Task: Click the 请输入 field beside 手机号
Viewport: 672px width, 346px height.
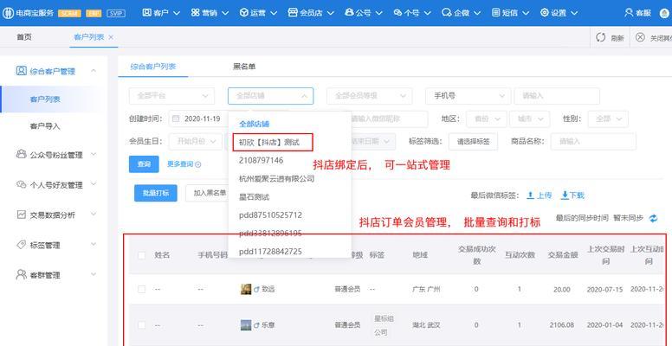Action: coord(557,96)
